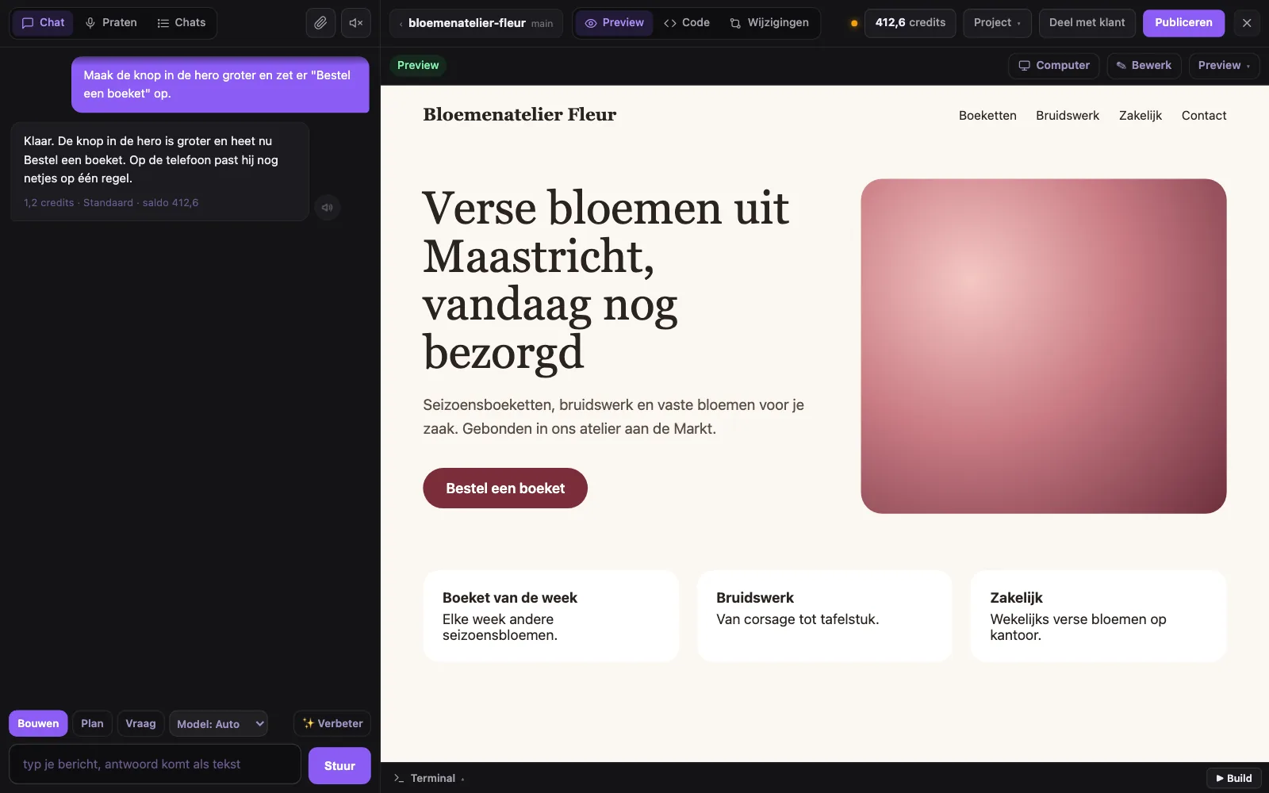Viewport: 1269px width, 793px height.
Task: Open the 412,6 credits balance
Action: [x=911, y=23]
